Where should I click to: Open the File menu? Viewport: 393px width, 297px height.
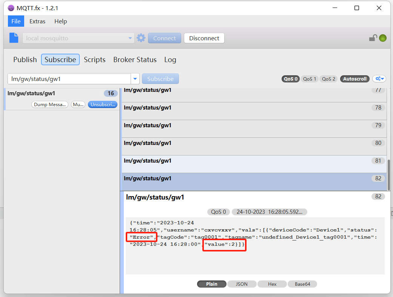click(16, 21)
